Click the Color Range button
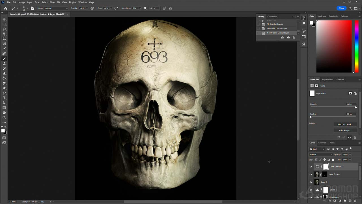Viewport: 362px width, 204px height. tap(345, 130)
